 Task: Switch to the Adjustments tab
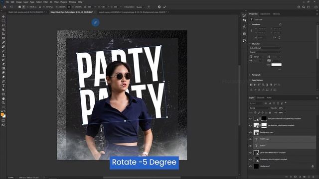[265, 14]
